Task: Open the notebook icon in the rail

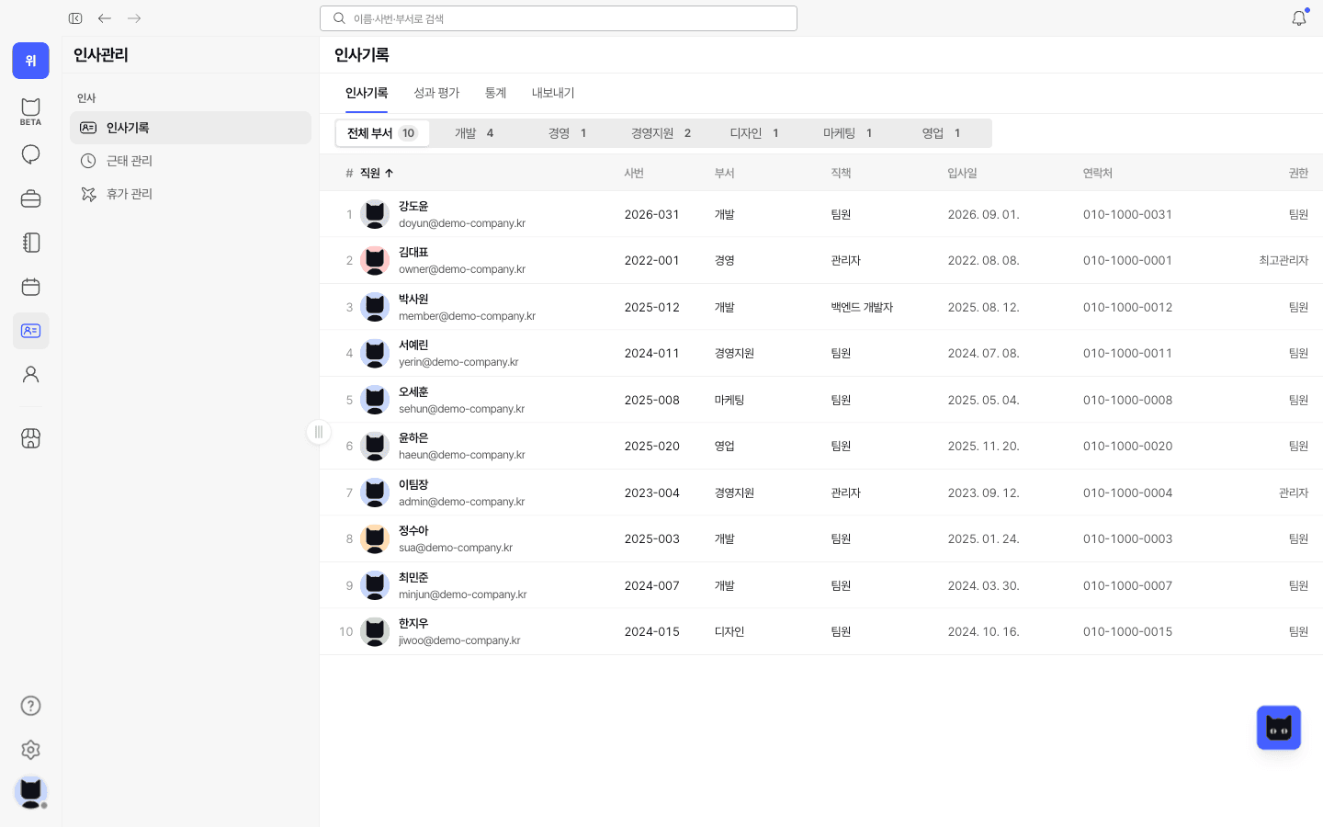Action: pos(30,243)
